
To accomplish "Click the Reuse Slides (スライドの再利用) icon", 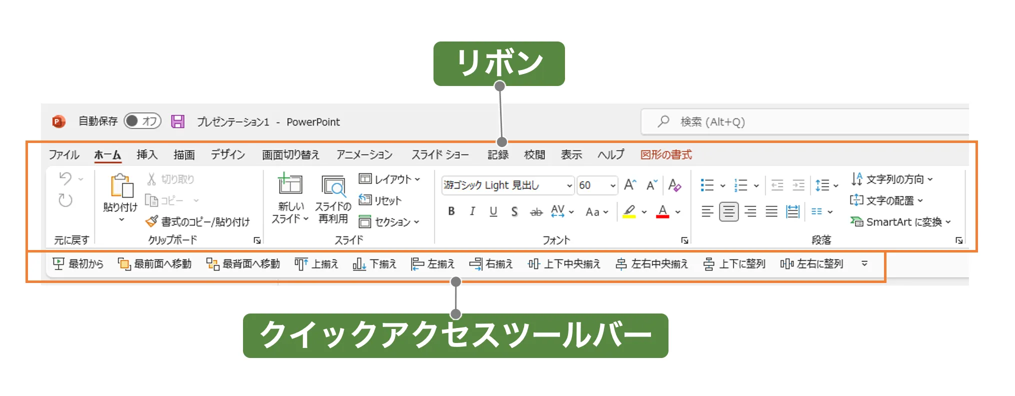I will [333, 186].
